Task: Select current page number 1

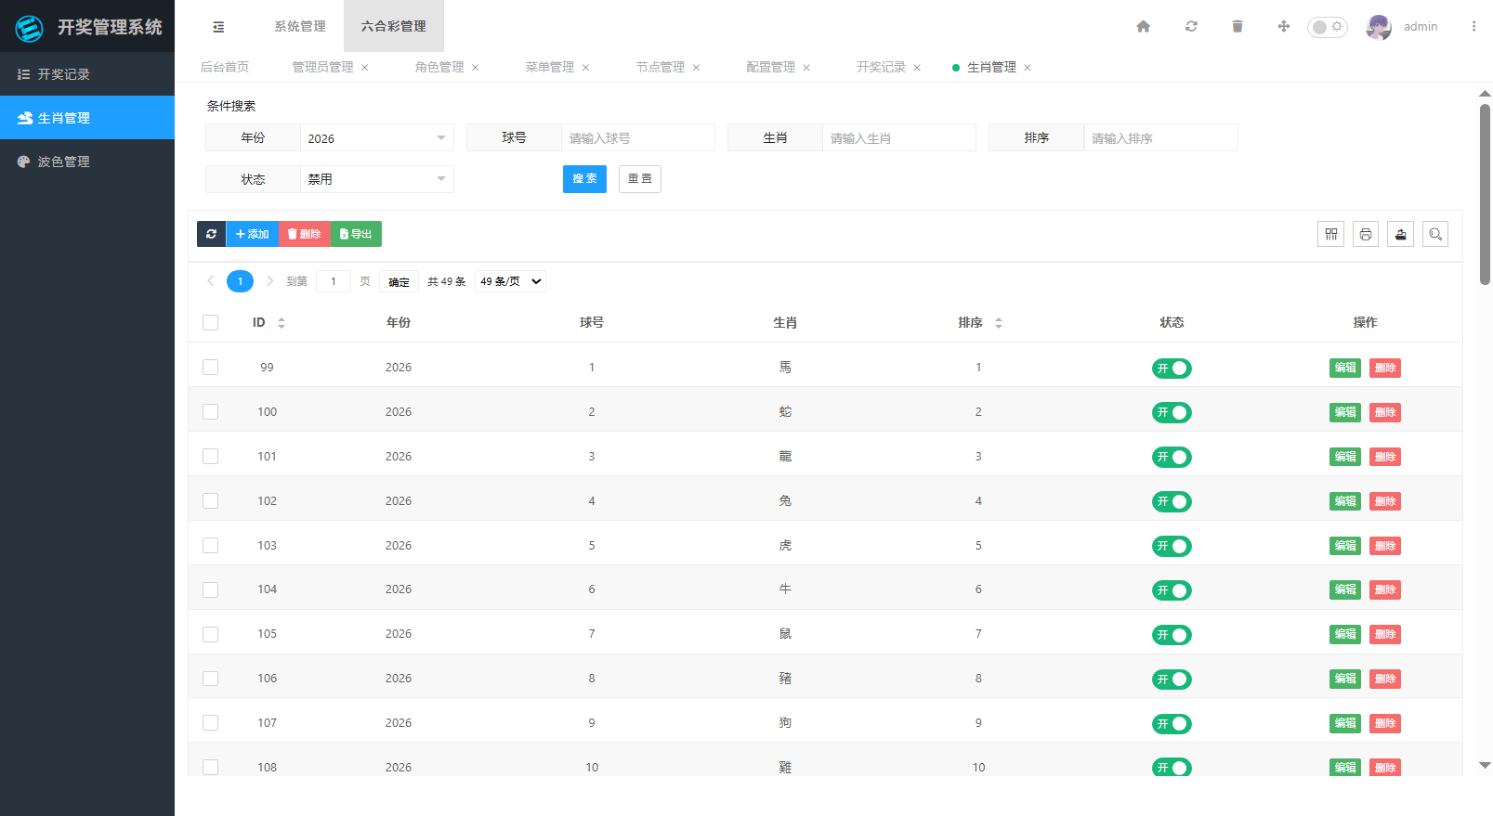Action: pos(240,281)
